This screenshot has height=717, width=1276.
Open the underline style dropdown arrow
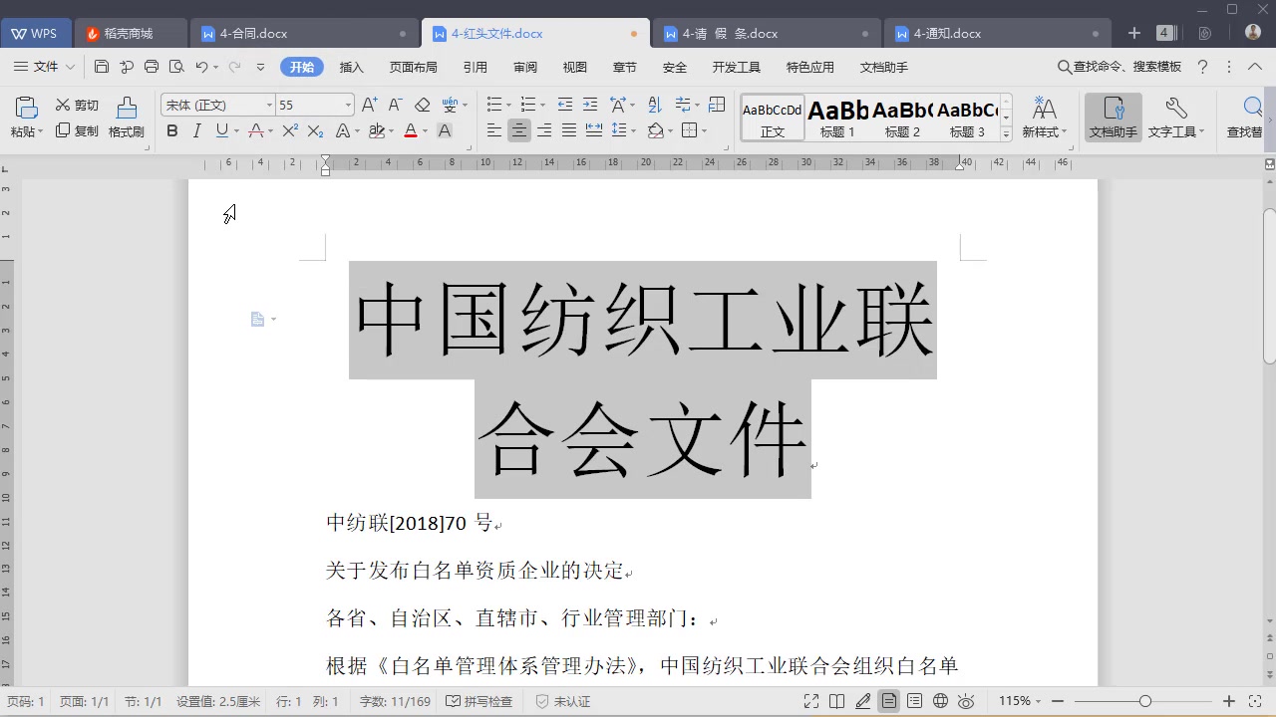(235, 131)
